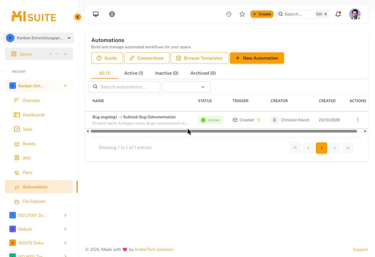Click left arrow of horizontal scrollbar
The width and height of the screenshot is (375, 257).
point(88,131)
